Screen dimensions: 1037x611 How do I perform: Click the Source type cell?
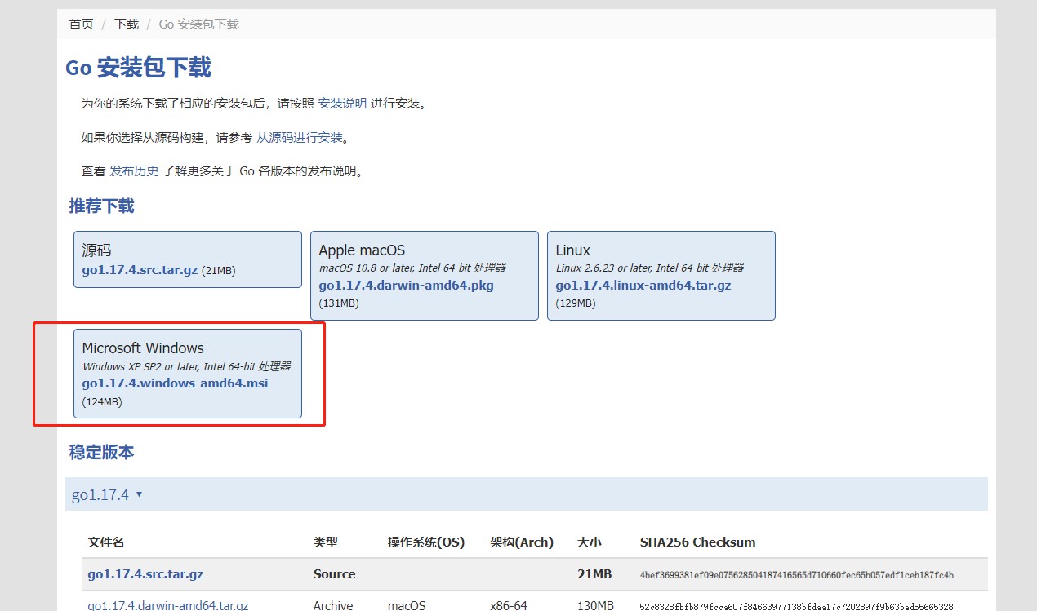click(335, 574)
